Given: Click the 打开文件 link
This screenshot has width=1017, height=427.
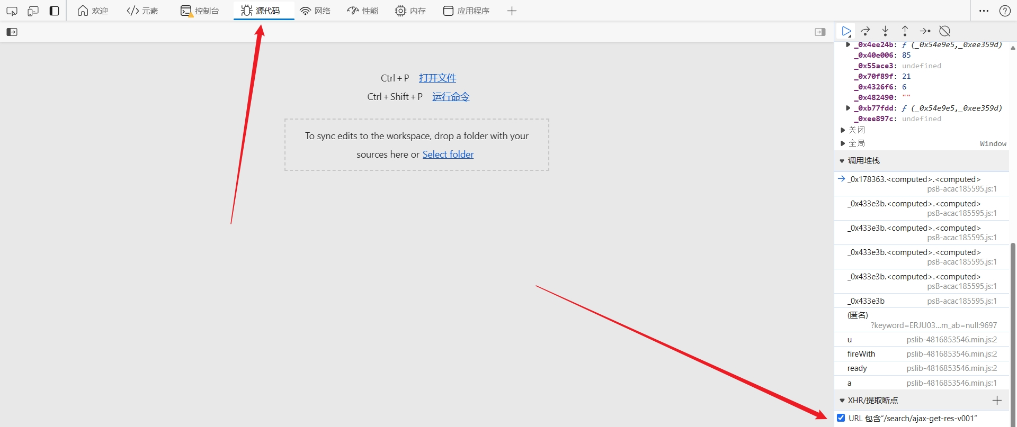Looking at the screenshot, I should (438, 78).
